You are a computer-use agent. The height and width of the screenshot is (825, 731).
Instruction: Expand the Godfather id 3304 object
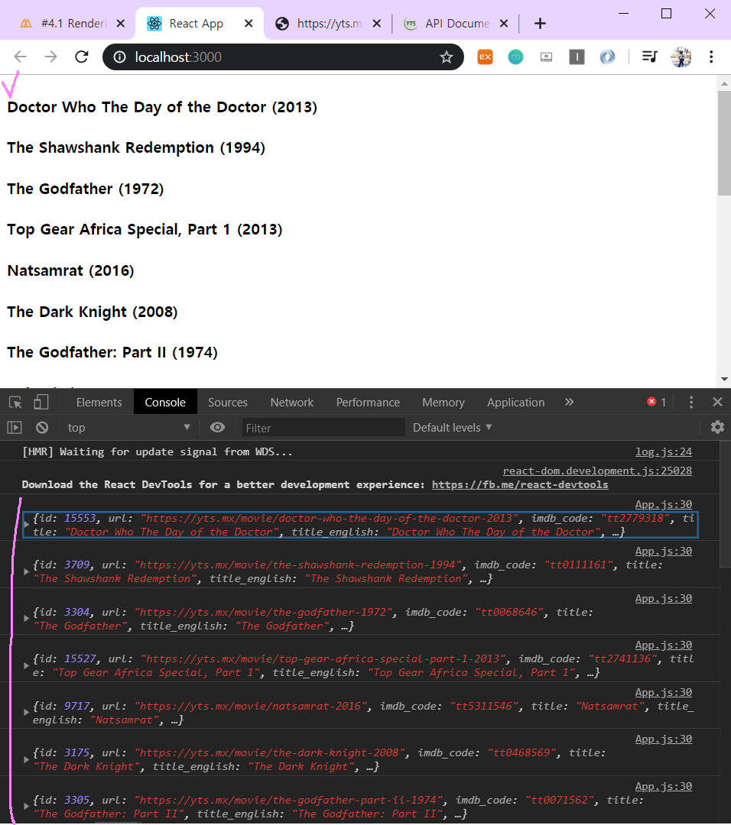tap(26, 619)
